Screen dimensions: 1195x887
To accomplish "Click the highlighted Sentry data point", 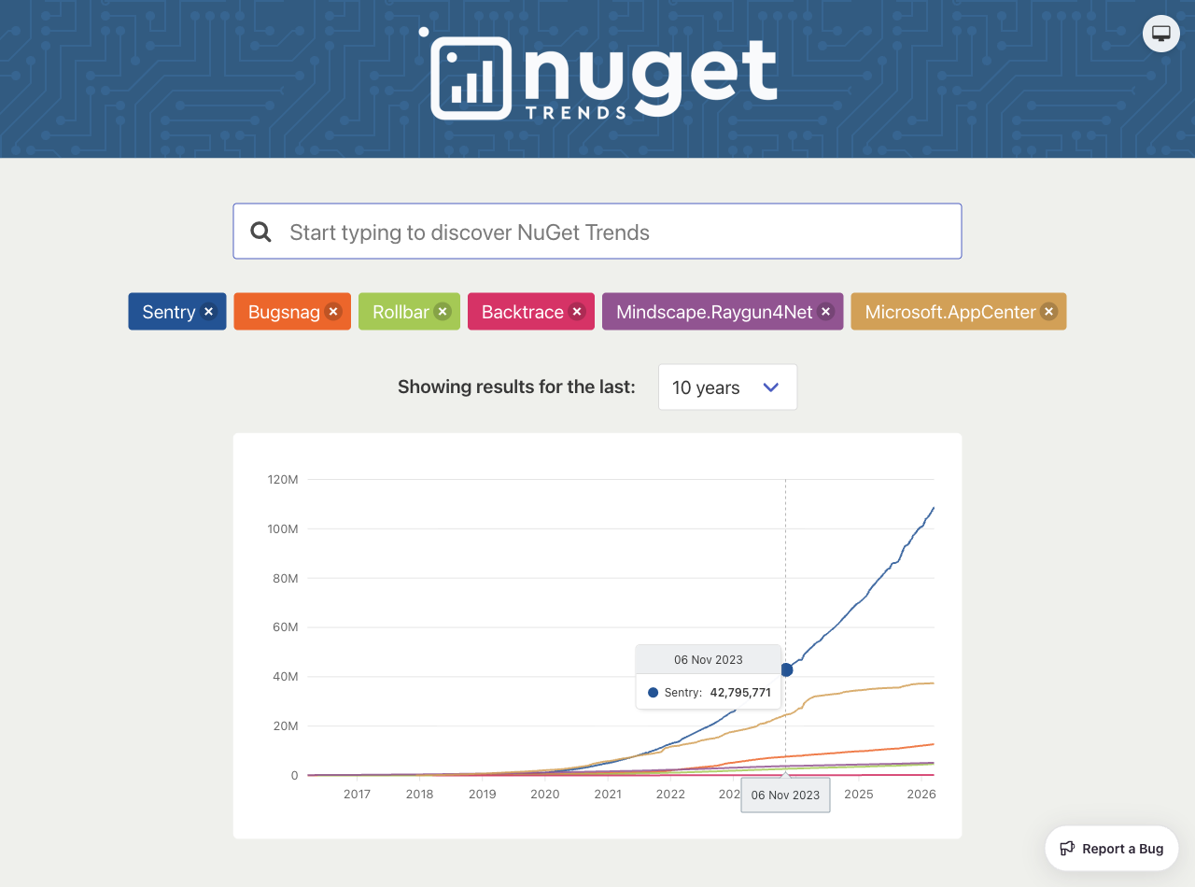I will [786, 669].
